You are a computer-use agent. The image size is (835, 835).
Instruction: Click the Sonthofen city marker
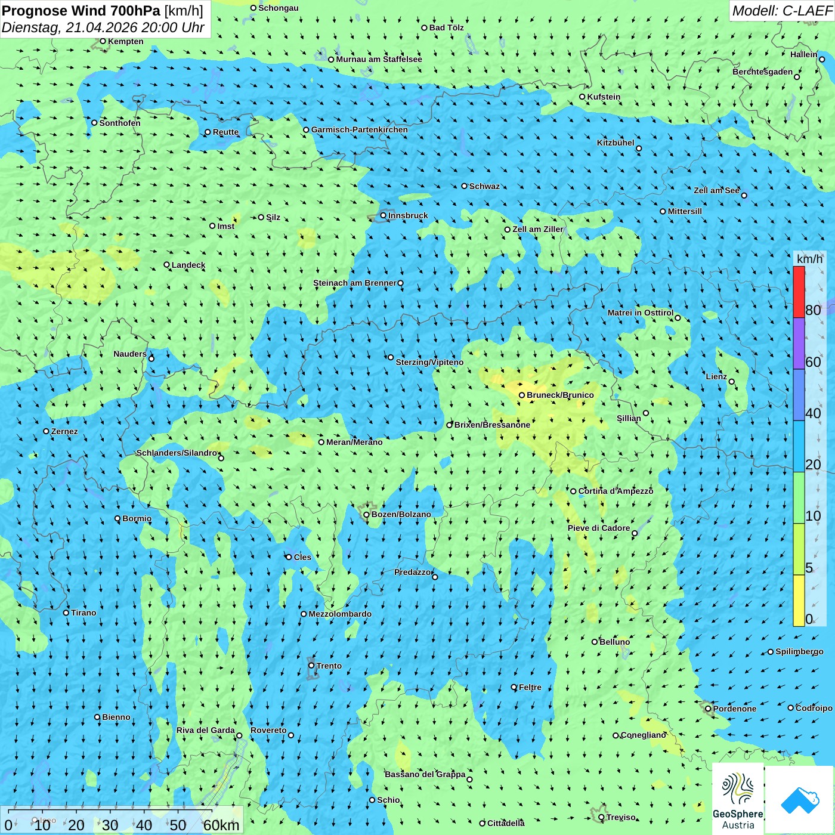(94, 123)
